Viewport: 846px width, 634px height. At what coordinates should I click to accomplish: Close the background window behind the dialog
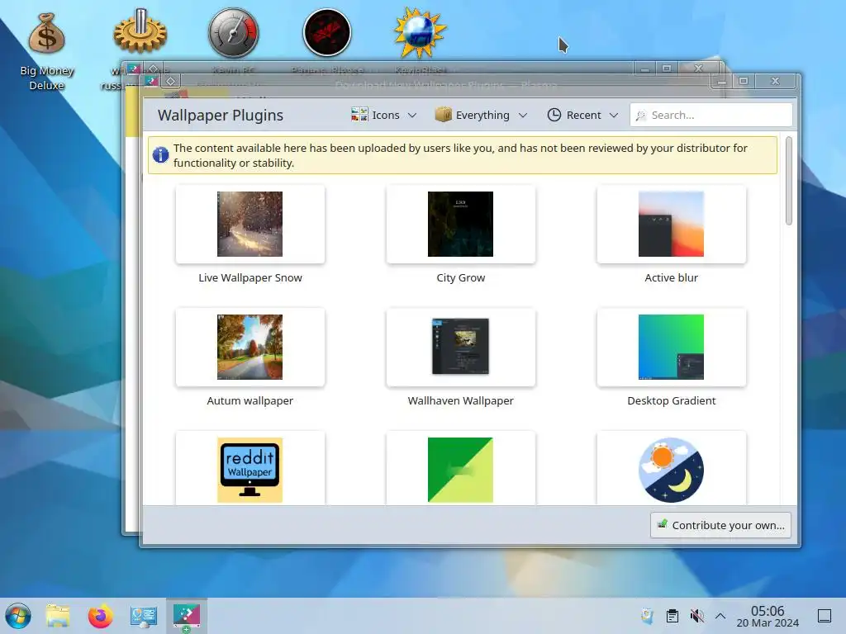click(698, 69)
